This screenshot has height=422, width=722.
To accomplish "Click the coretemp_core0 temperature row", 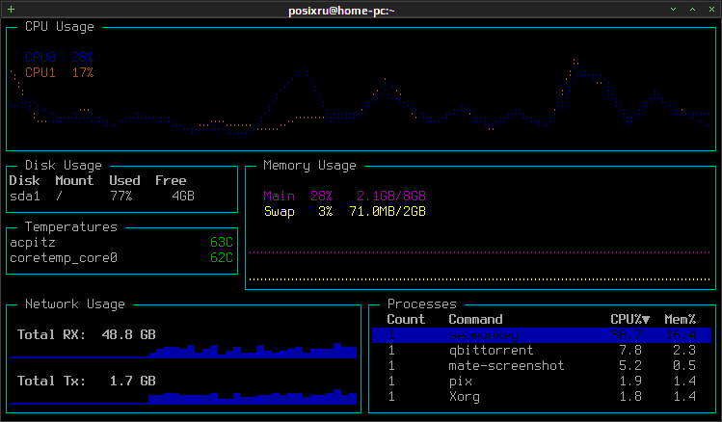I will pos(121,257).
